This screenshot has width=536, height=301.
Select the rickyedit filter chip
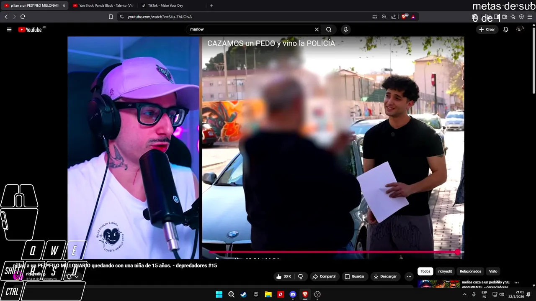tap(445, 271)
